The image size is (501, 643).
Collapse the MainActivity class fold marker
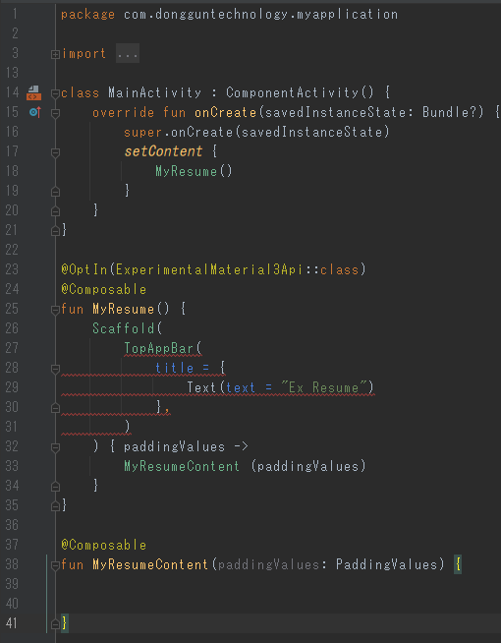click(x=55, y=94)
